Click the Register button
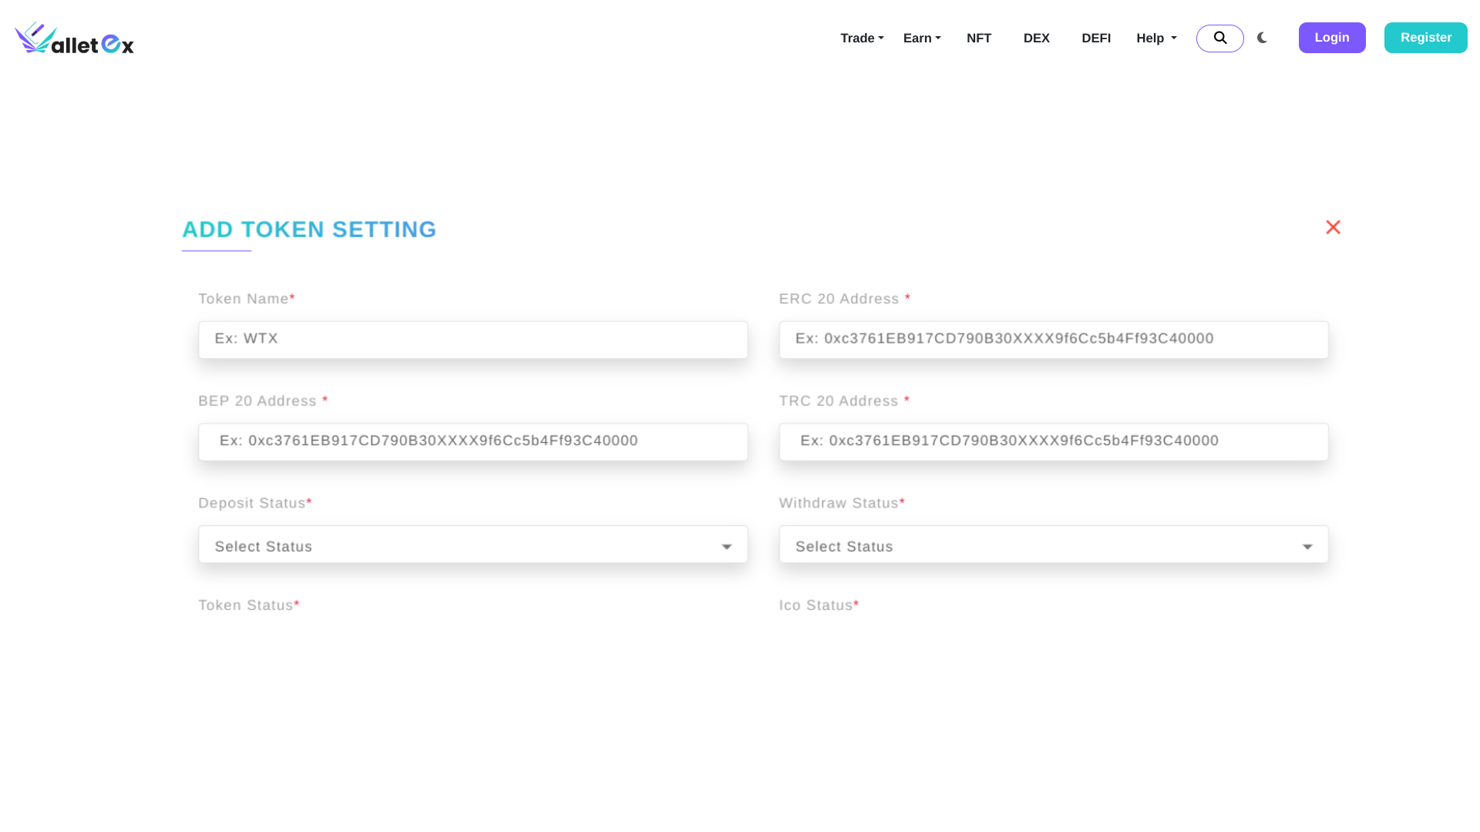Image resolution: width=1480 pixels, height=832 pixels. click(1426, 38)
